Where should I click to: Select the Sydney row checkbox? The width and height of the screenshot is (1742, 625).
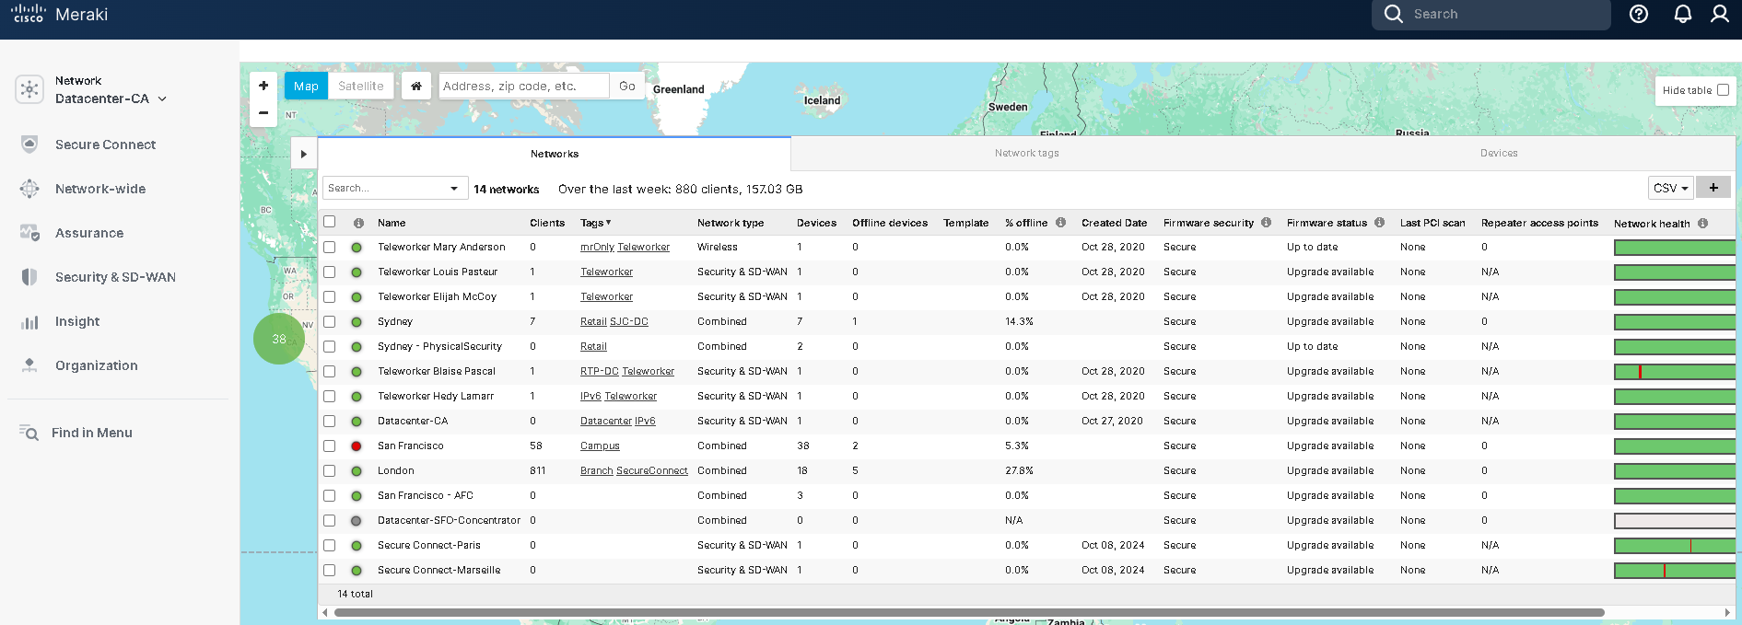pyautogui.click(x=330, y=321)
